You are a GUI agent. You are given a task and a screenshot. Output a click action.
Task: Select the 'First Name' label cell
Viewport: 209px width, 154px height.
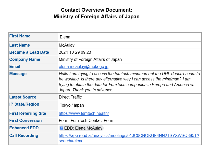click(20, 36)
